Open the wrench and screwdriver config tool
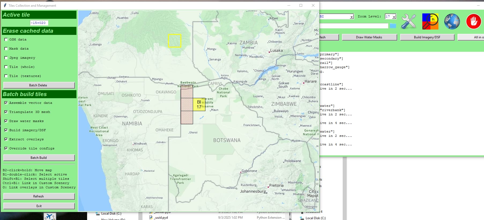Screen dimensions: 484x220 [x=408, y=21]
